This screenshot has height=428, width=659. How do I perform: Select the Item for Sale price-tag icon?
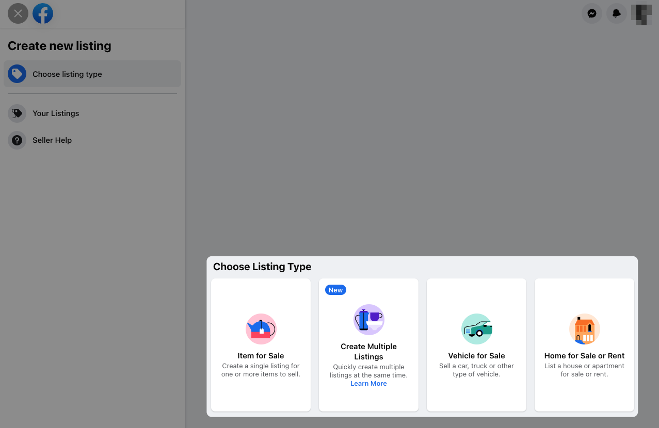click(261, 328)
